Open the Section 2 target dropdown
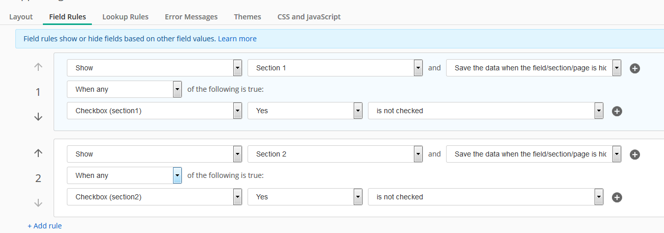Screen dimensions: 664x233 click(x=335, y=154)
